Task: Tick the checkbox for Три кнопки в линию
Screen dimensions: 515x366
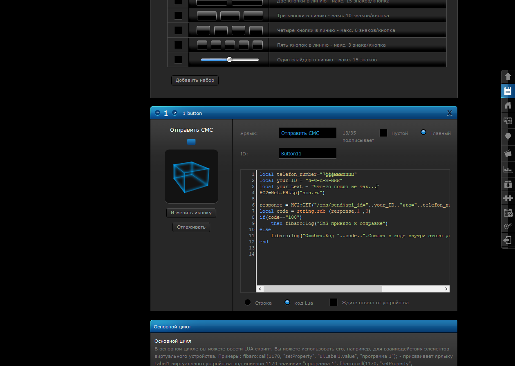Action: click(178, 16)
